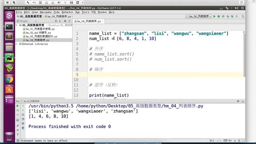256x144 pixels.
Task: Open the Trash from the launcher
Action: coord(9,136)
